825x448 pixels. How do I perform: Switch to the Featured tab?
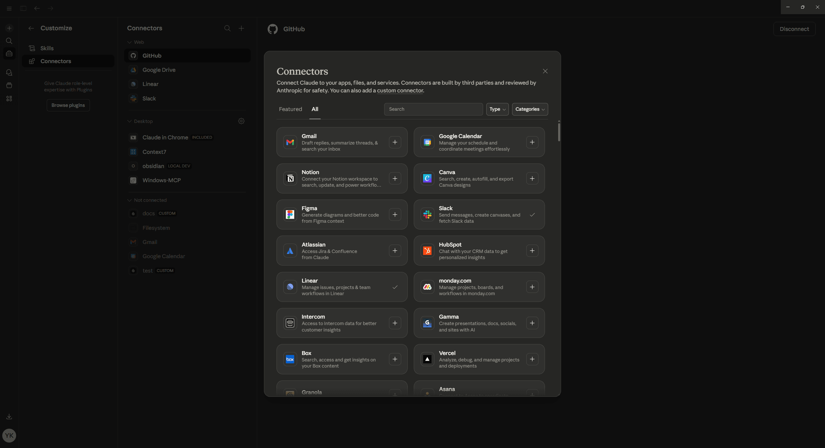point(290,109)
